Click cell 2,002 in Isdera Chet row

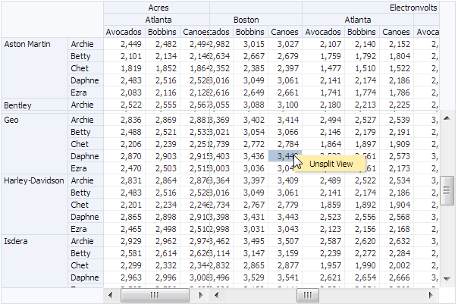point(397,265)
